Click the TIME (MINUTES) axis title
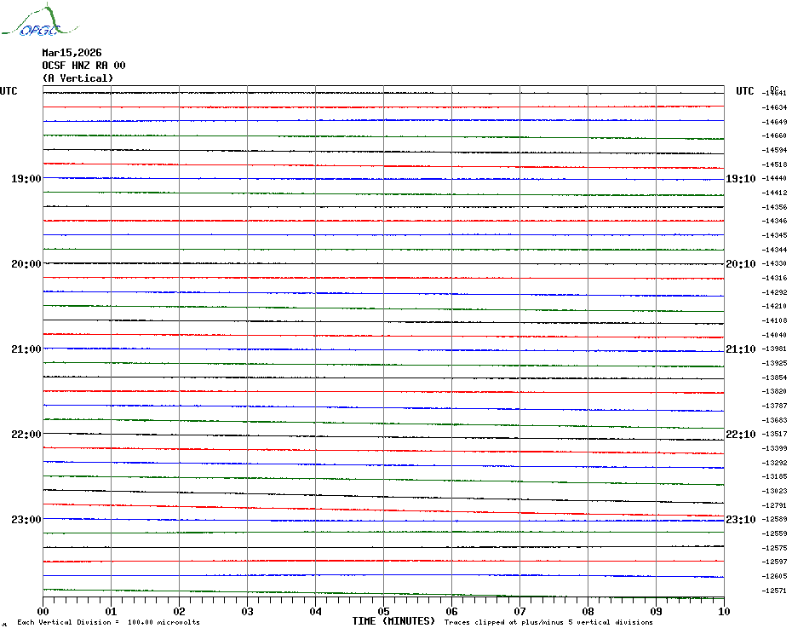This screenshot has height=634, width=792. (393, 621)
